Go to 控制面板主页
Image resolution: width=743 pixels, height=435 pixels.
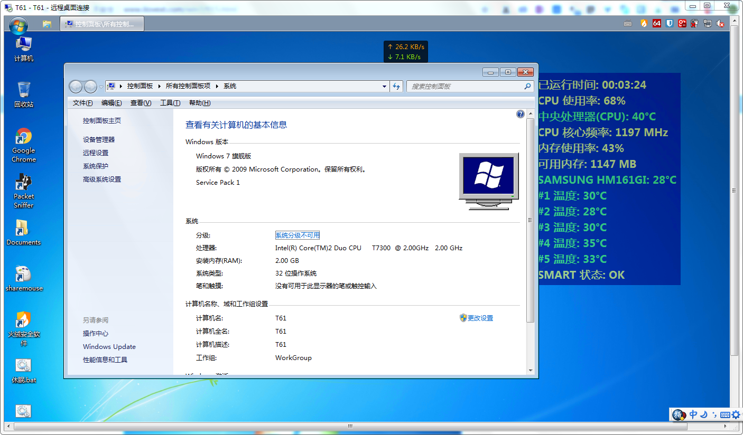tap(102, 121)
